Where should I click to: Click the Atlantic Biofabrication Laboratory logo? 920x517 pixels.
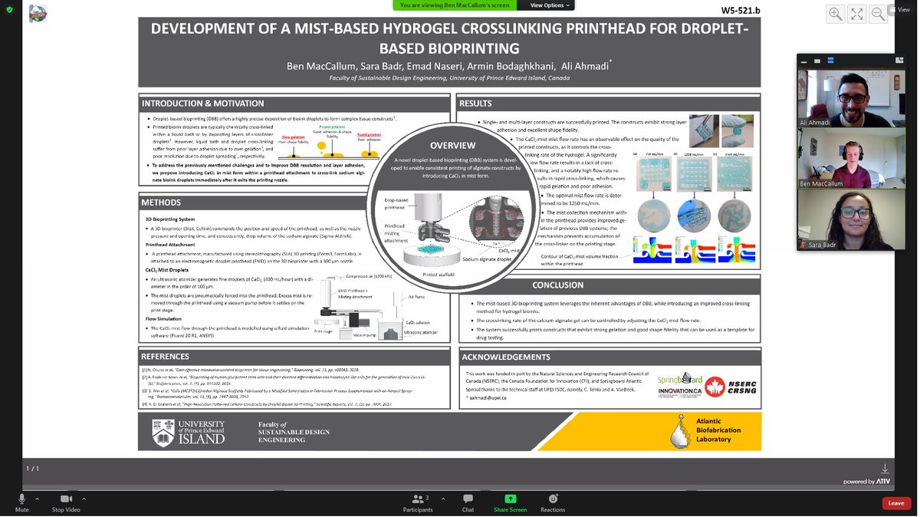point(705,433)
